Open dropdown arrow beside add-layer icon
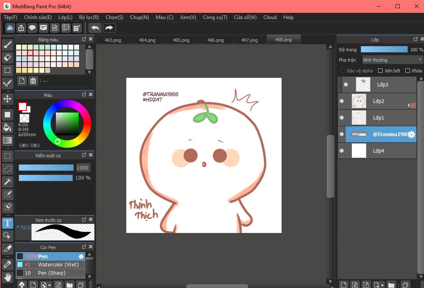 [382, 285]
